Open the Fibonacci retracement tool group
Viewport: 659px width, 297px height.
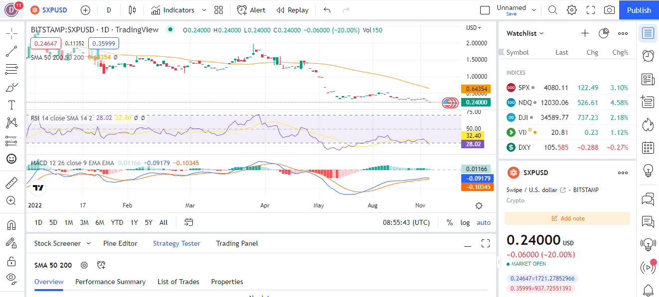tap(11, 69)
